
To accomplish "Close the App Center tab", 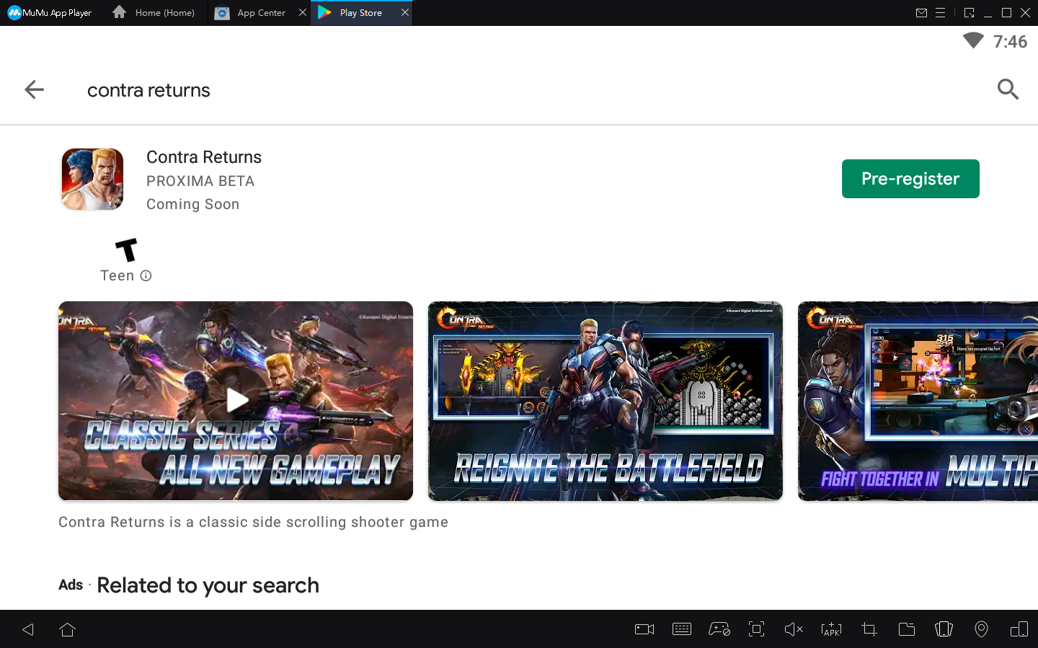I will pyautogui.click(x=303, y=12).
